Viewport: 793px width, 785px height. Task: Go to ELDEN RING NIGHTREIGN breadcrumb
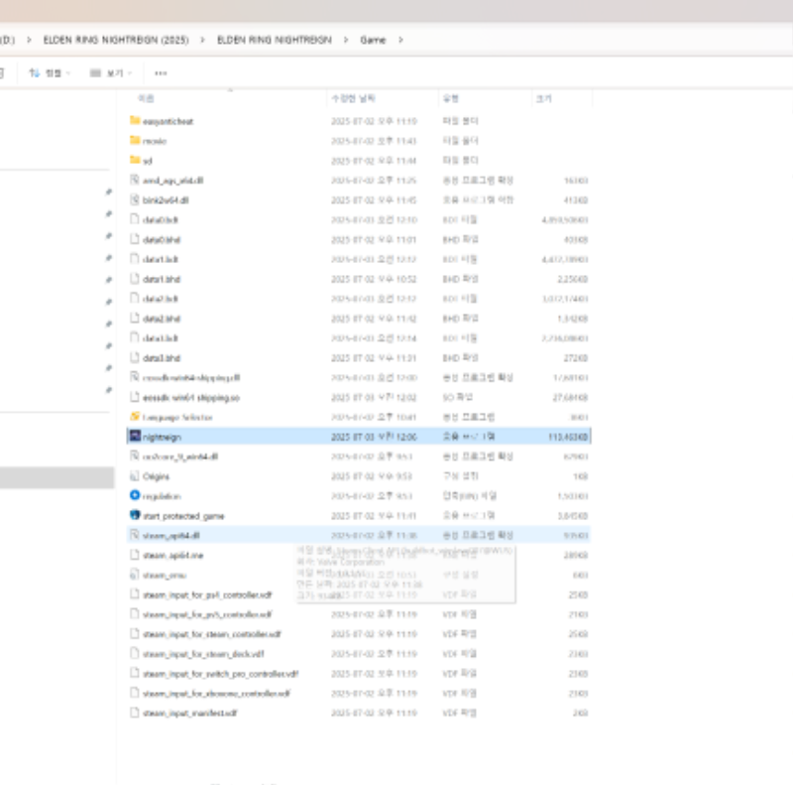point(275,40)
